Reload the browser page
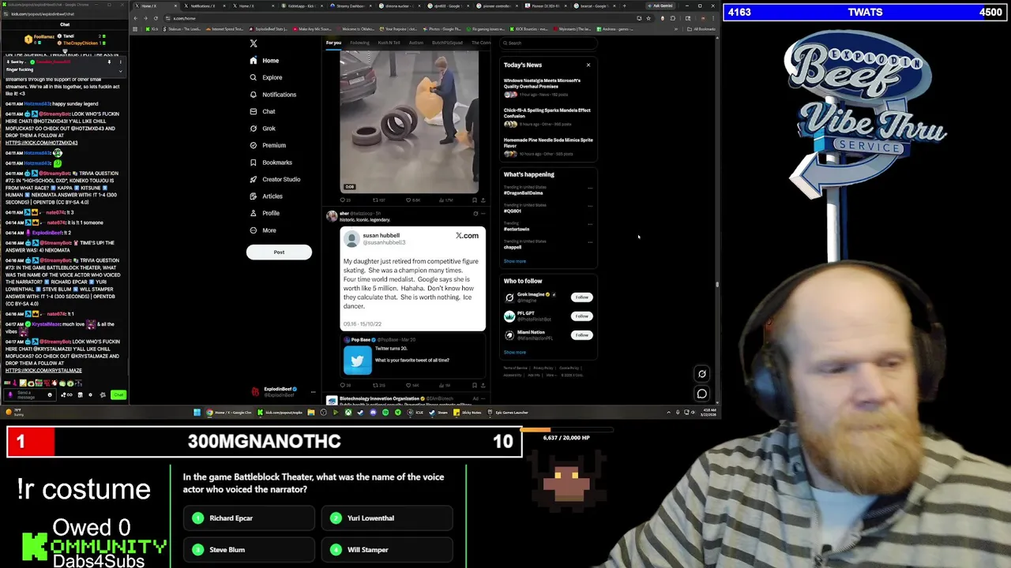Image resolution: width=1011 pixels, height=568 pixels. click(156, 18)
